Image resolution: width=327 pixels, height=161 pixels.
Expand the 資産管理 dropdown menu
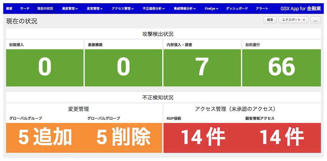click(x=70, y=9)
